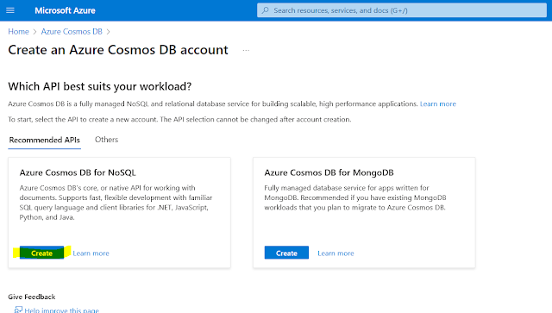Open the more options ellipsis beside the title
The height and width of the screenshot is (313, 552).
tap(246, 50)
